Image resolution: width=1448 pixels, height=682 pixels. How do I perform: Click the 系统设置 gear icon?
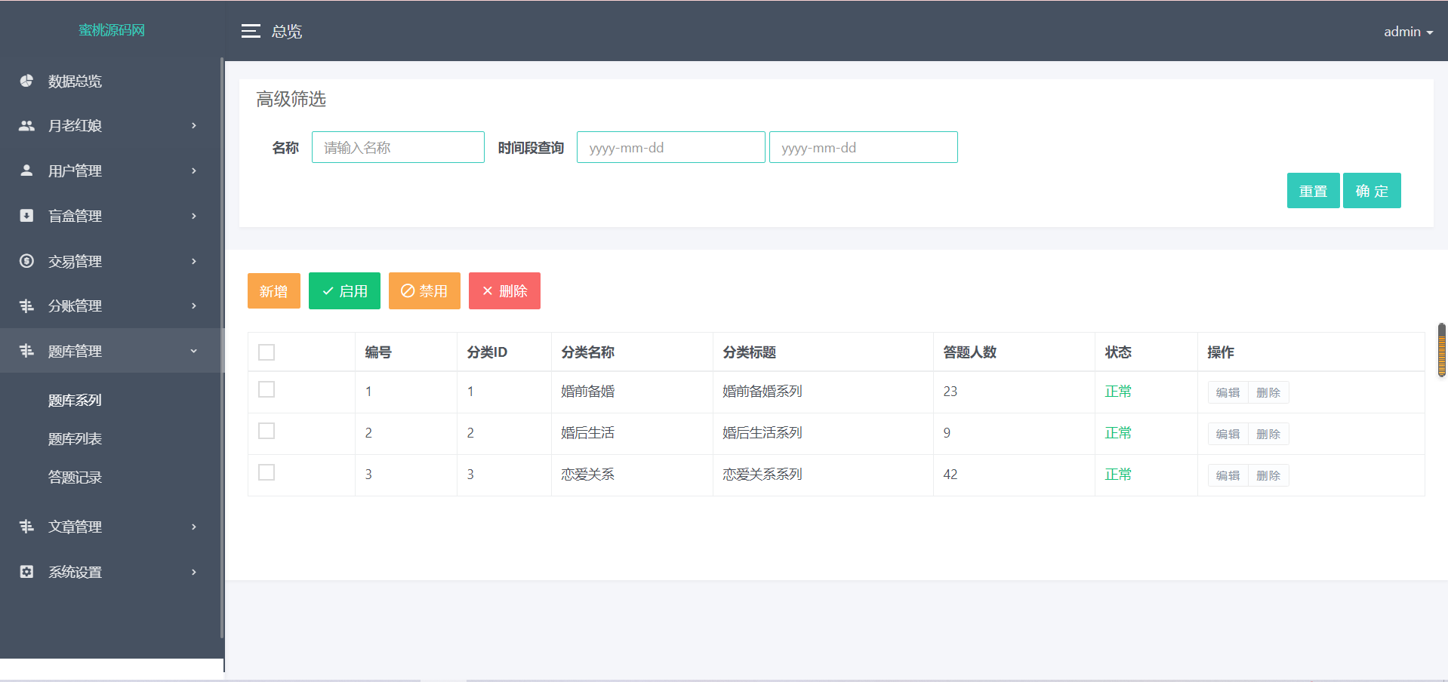click(x=26, y=572)
